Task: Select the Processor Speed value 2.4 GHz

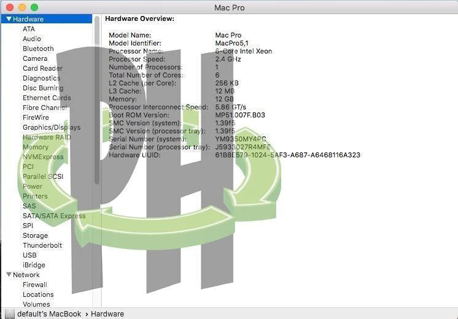Action: click(228, 59)
